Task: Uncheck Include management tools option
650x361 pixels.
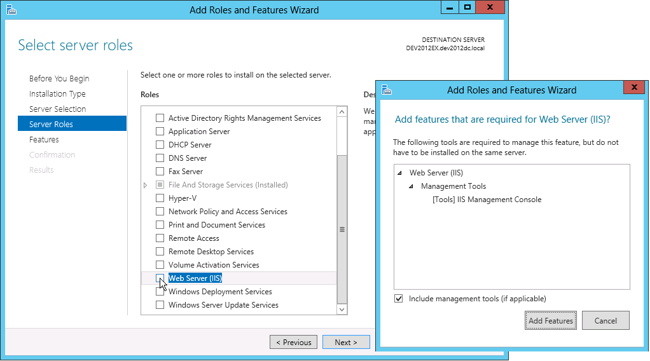Action: tap(399, 299)
